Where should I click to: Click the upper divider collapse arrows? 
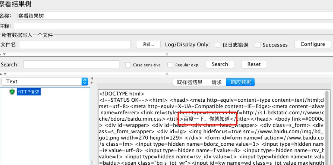point(3,54)
